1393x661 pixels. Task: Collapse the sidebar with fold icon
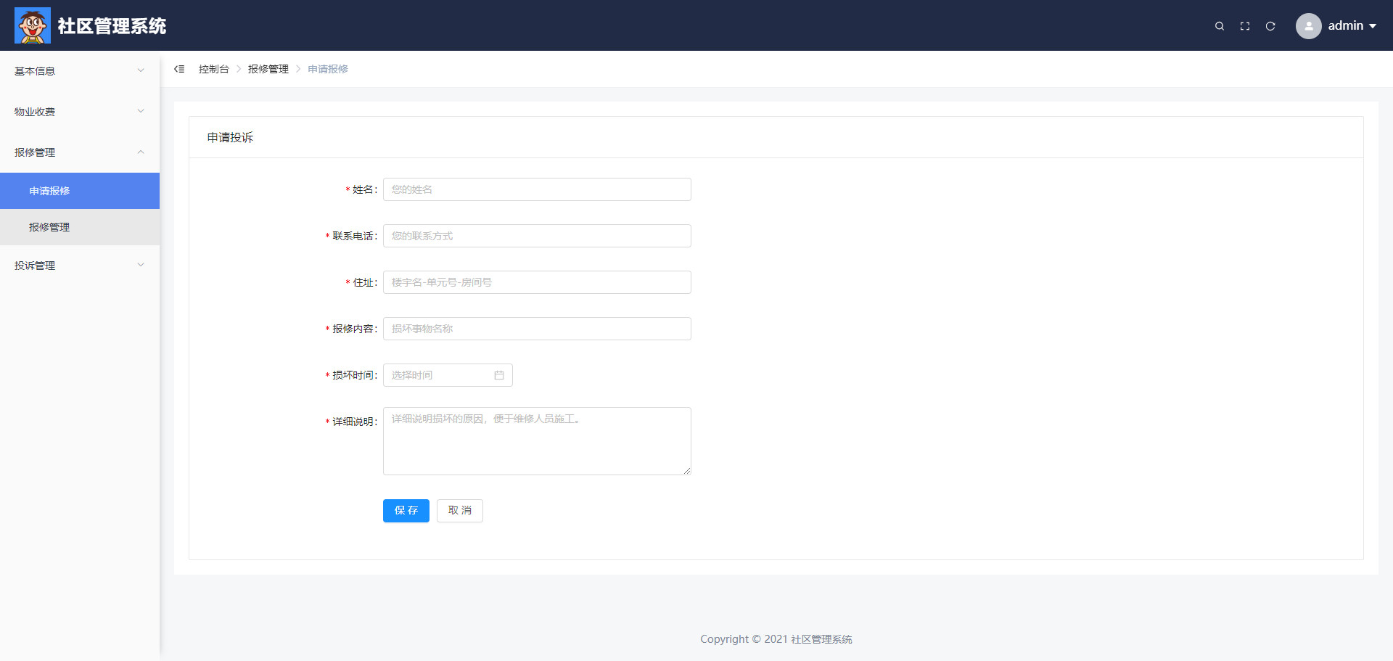(x=179, y=69)
